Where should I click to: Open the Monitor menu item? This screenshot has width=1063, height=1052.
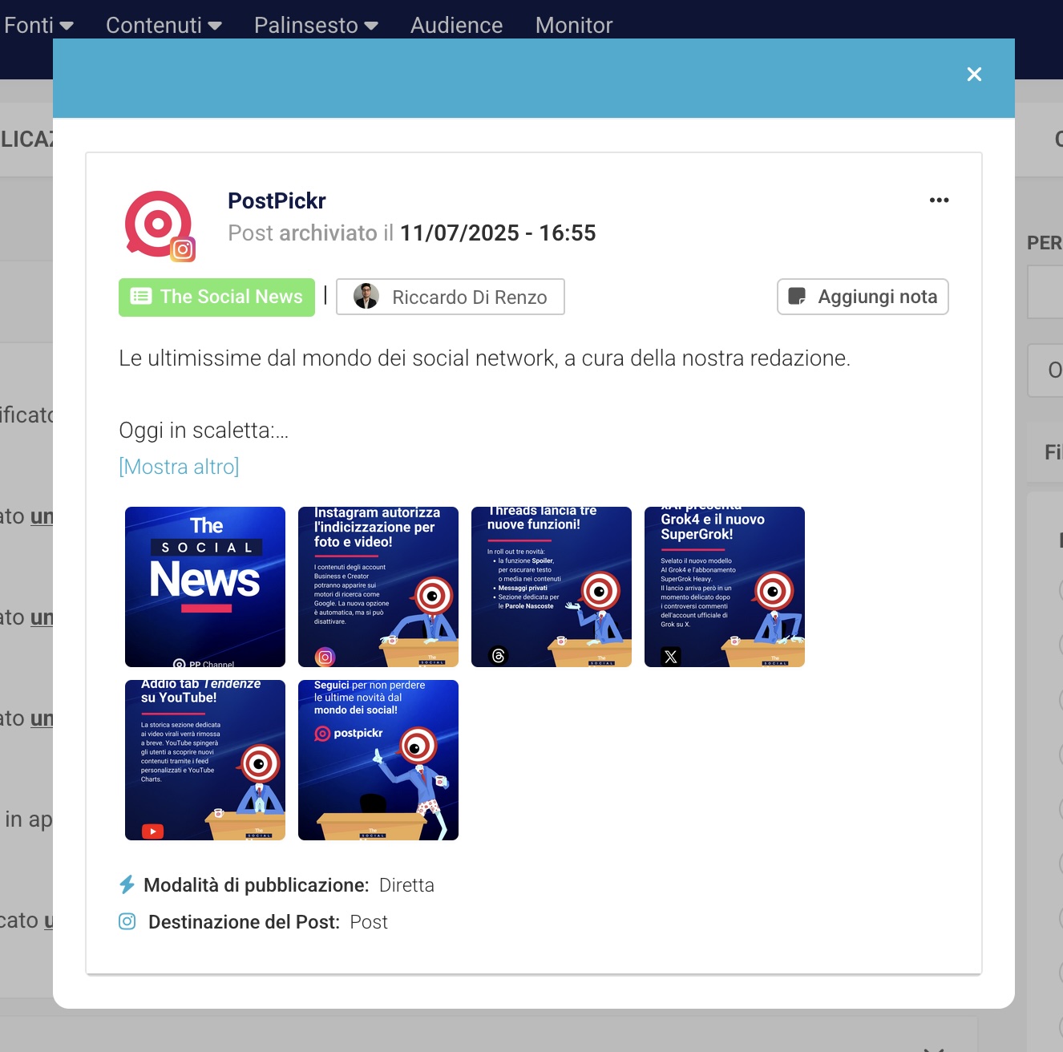[x=574, y=26]
